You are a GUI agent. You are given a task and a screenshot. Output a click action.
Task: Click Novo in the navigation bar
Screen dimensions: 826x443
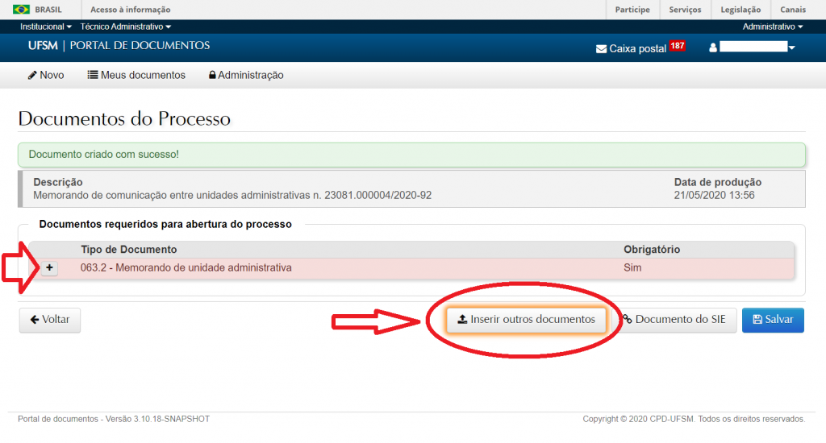coord(46,75)
